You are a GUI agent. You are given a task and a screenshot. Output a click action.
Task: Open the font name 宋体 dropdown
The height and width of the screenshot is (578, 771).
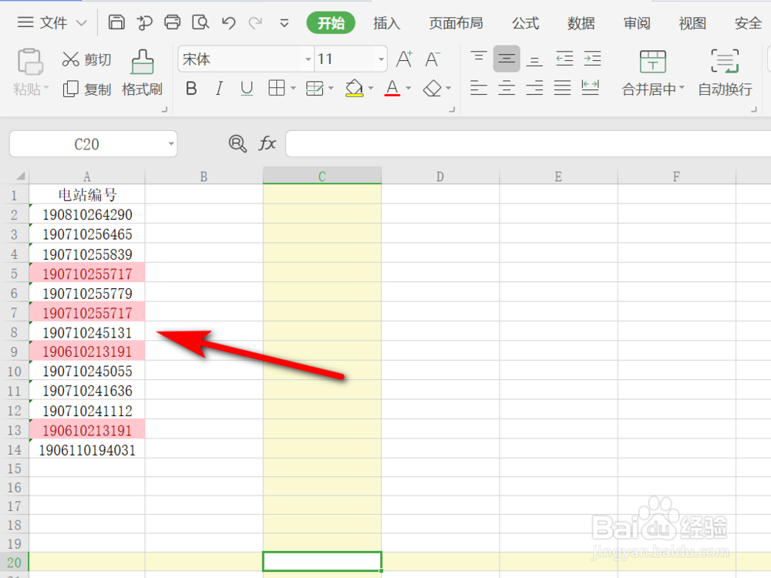(x=308, y=59)
